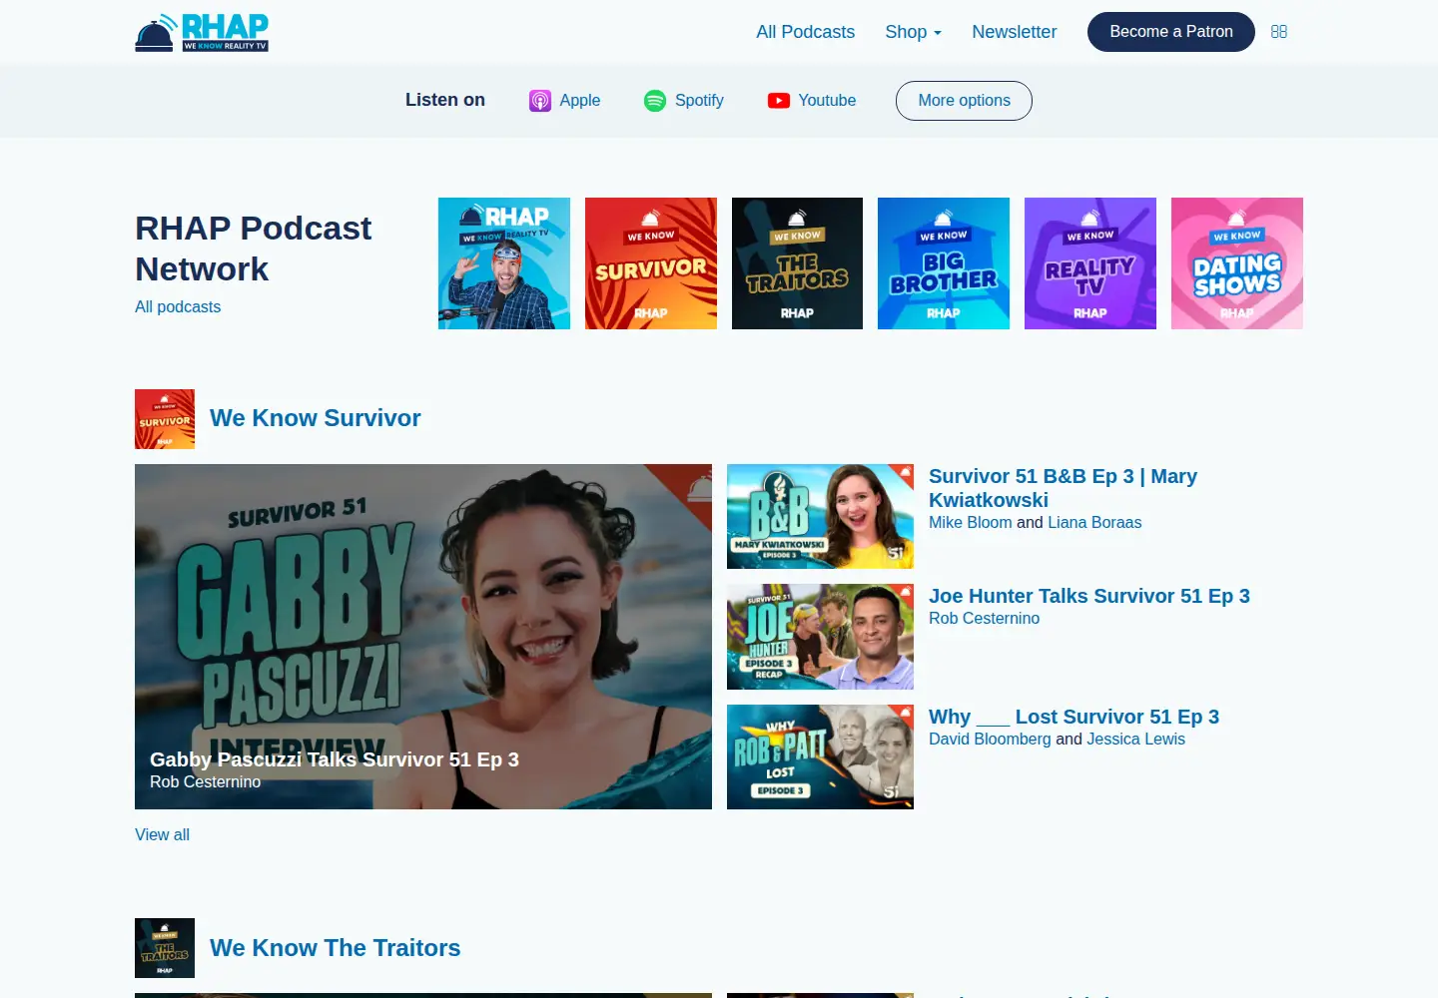Screen dimensions: 1438x998
Task: Click Become a Patron button
Action: (x=1171, y=32)
